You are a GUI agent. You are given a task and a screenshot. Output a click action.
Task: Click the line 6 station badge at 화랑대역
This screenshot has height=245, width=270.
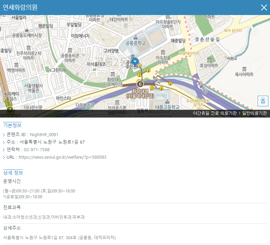click(140, 84)
